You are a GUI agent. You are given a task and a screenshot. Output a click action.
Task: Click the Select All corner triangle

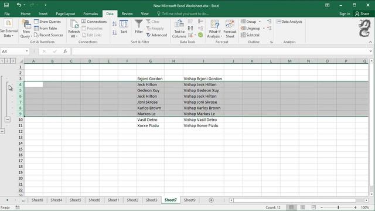[x=21, y=61]
